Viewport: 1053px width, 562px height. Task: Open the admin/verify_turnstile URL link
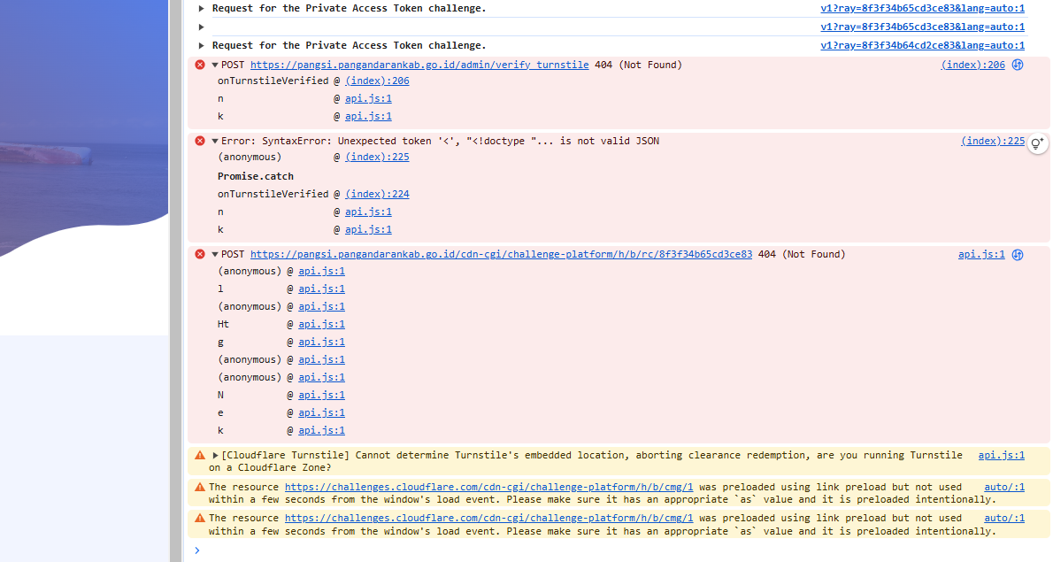pyautogui.click(x=419, y=65)
